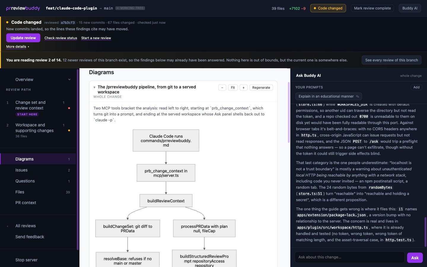Regenerate the pipeline diagram
Image resolution: width=427 pixels, height=267 pixels.
261,88
